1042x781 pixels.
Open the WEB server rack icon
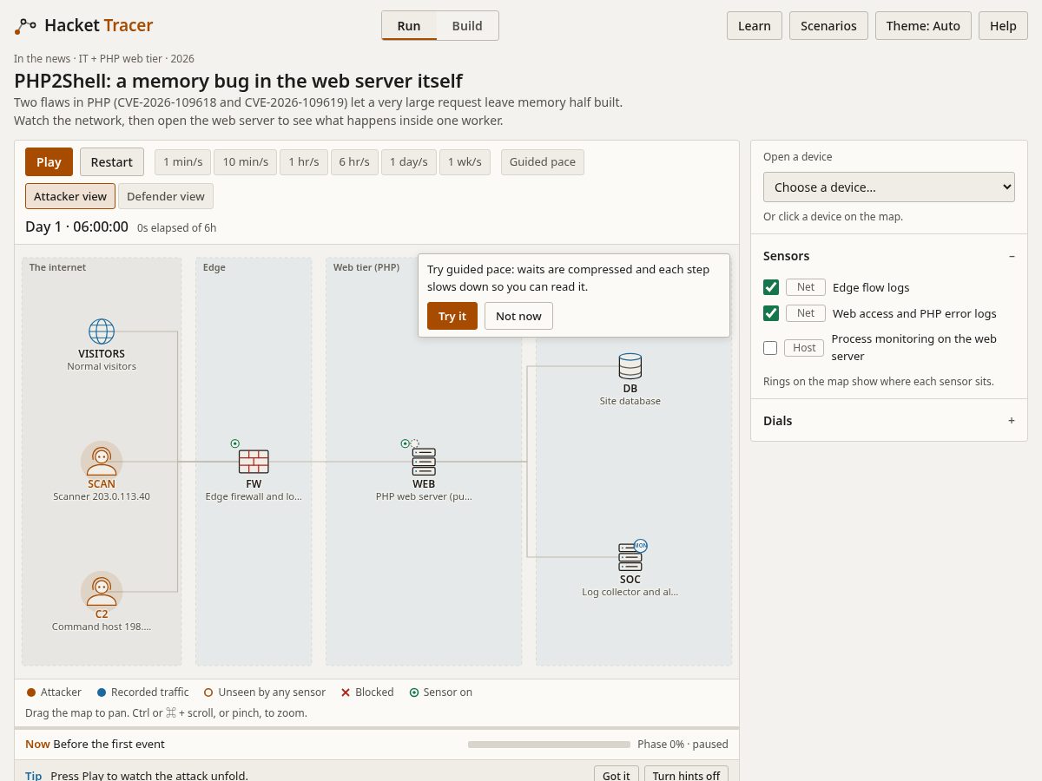(x=424, y=462)
